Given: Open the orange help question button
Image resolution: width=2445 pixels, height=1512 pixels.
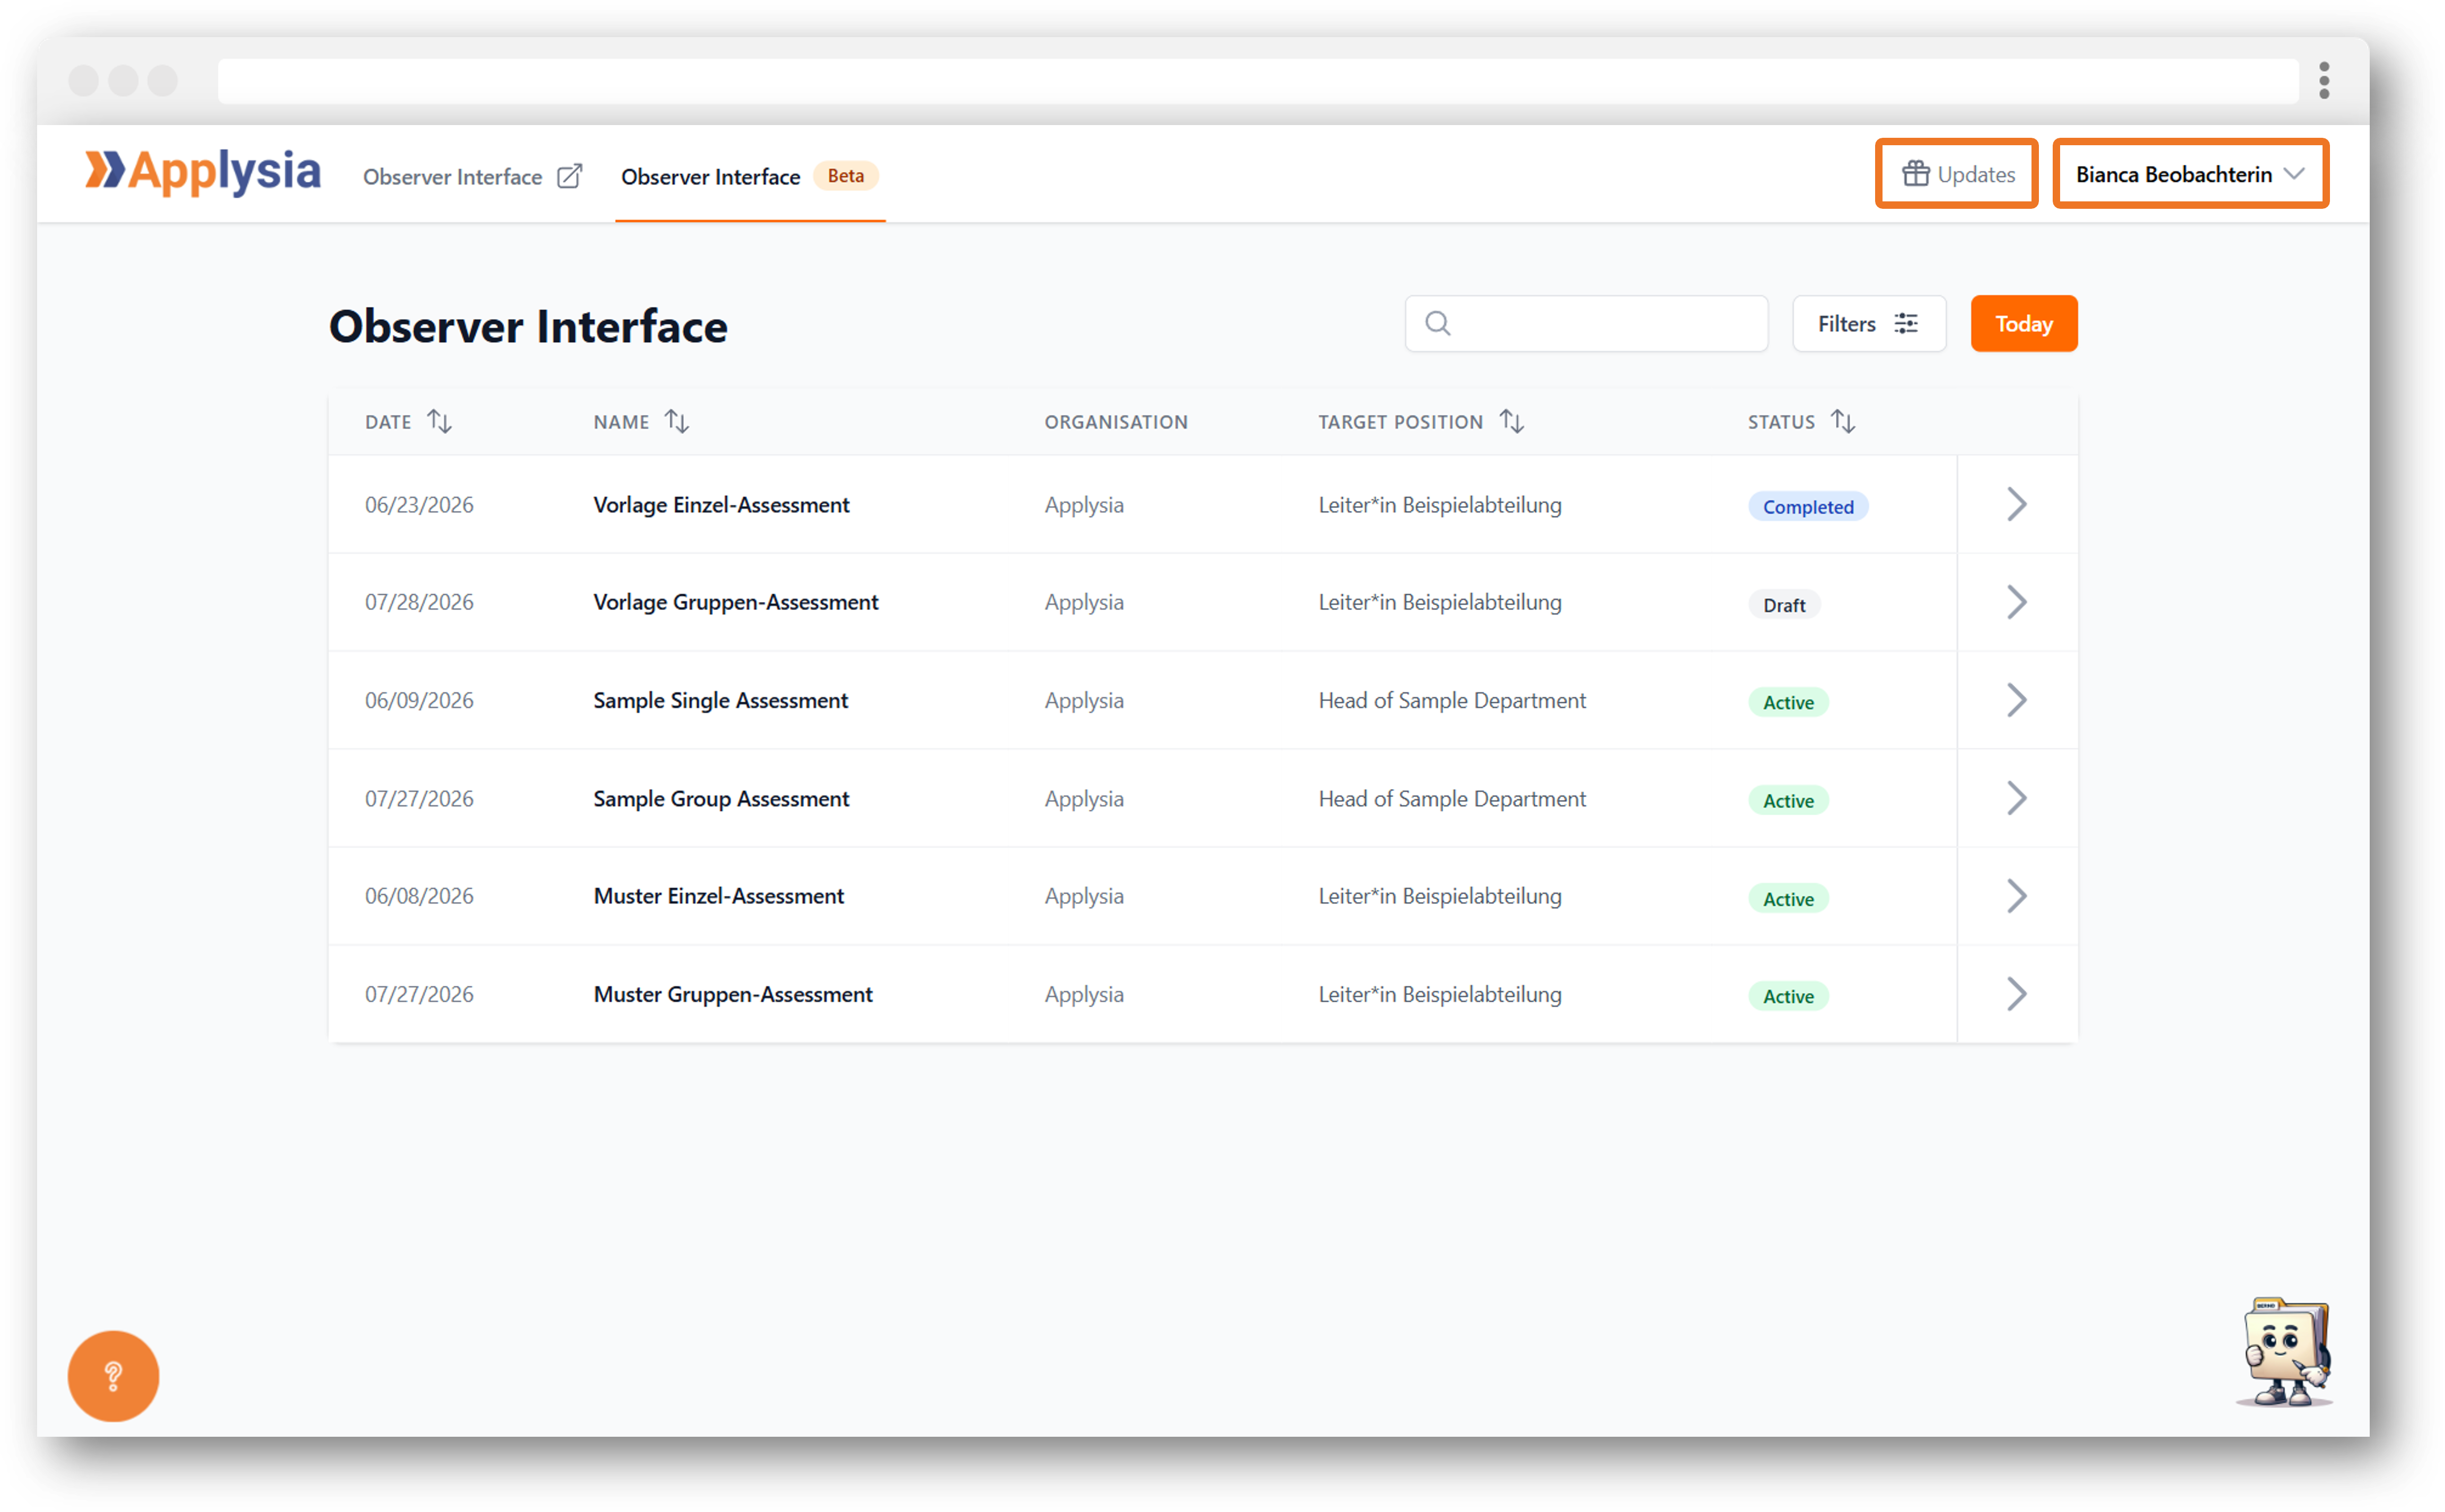Looking at the screenshot, I should 113,1375.
